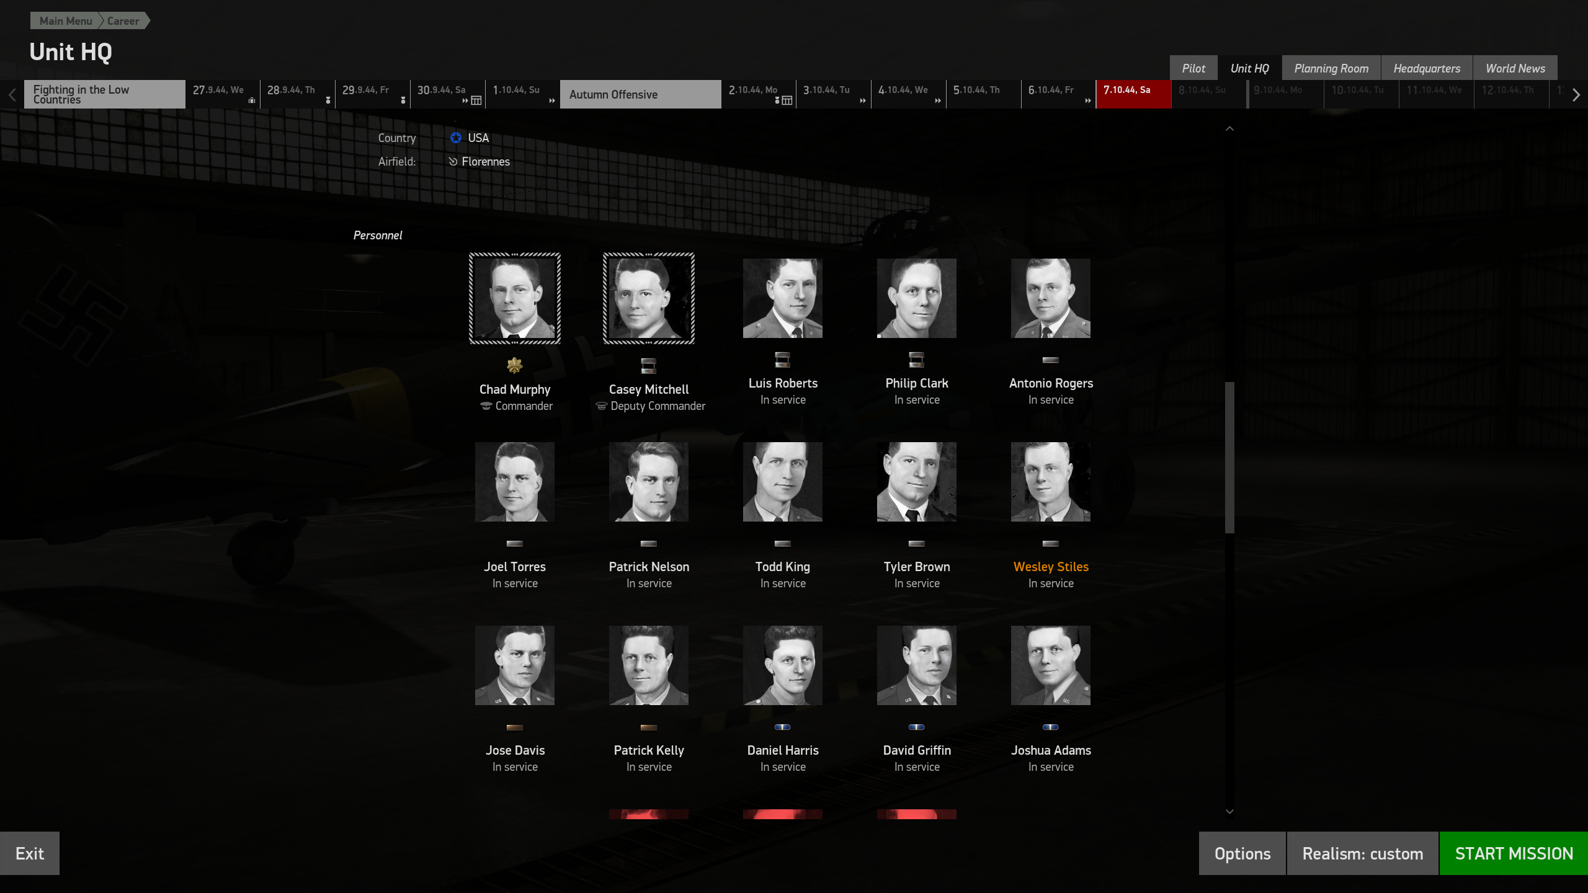Click the scroll-up chevron above personnel list

coord(1229,128)
